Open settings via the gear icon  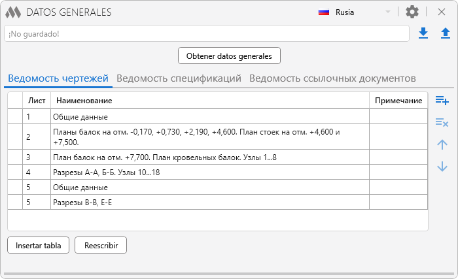coord(412,12)
